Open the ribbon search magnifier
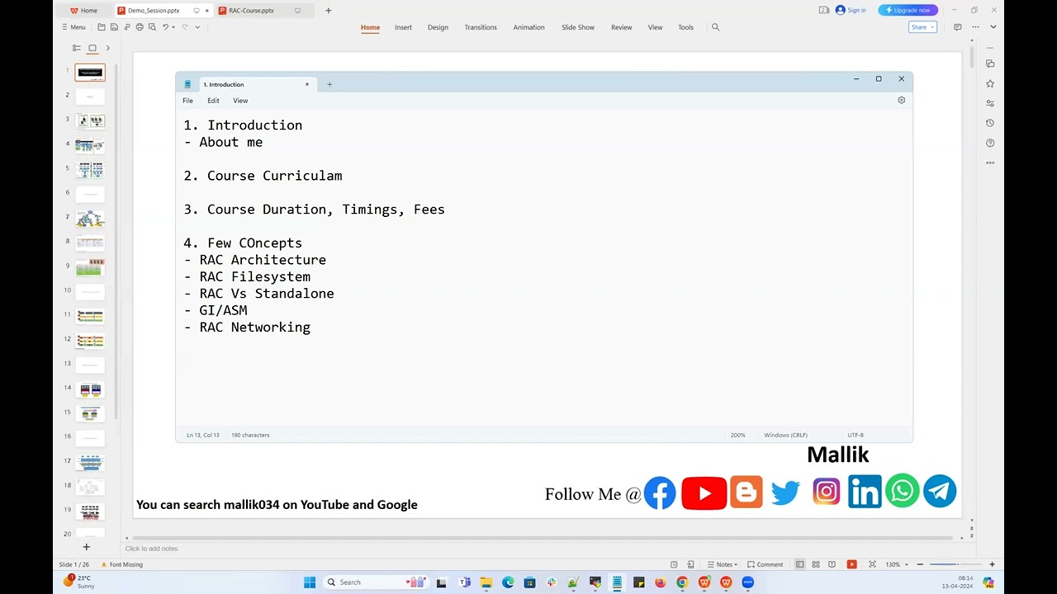The width and height of the screenshot is (1057, 594). click(x=716, y=27)
